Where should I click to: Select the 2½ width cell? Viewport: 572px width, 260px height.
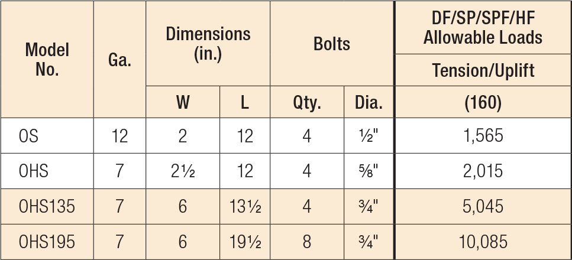pos(183,171)
